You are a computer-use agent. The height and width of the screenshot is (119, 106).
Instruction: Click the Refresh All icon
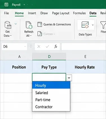[x=29, y=25]
